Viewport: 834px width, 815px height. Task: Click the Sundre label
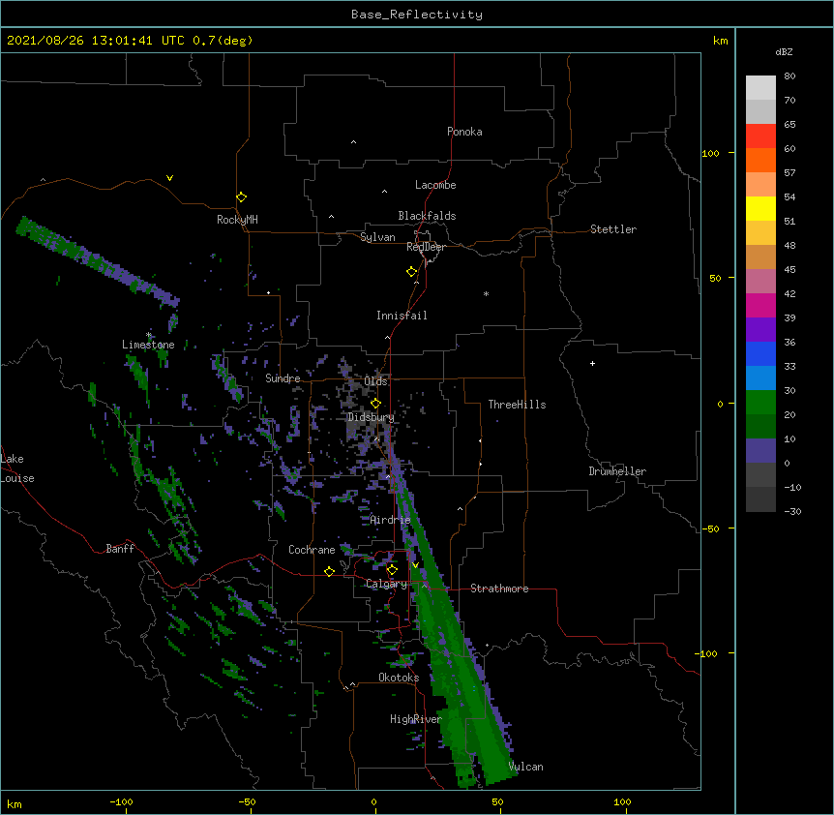[283, 378]
